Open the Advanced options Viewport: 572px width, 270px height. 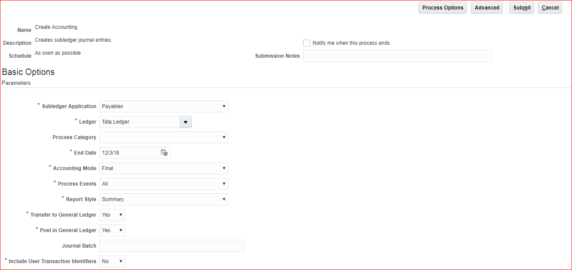[x=486, y=8]
